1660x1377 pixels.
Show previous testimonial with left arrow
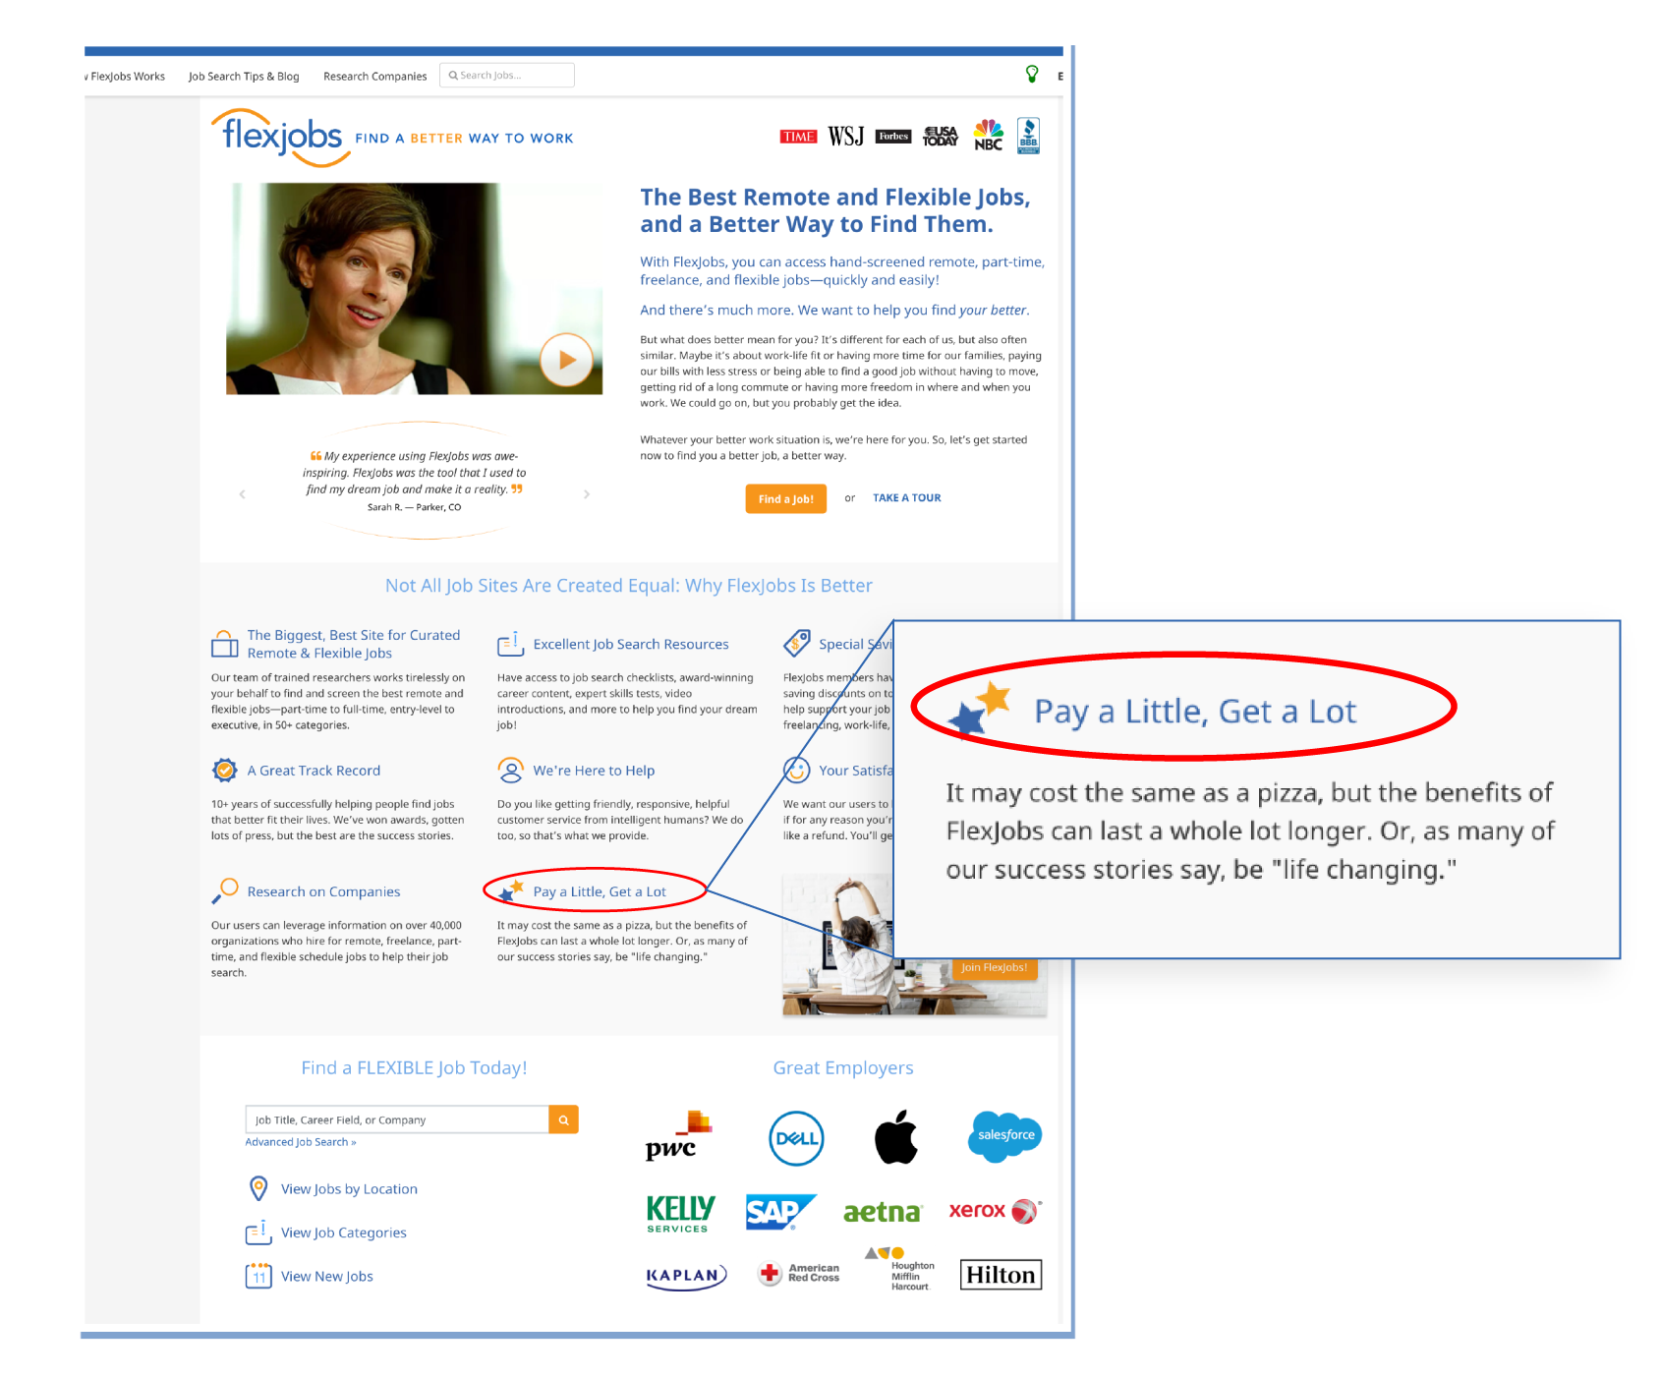(x=242, y=494)
